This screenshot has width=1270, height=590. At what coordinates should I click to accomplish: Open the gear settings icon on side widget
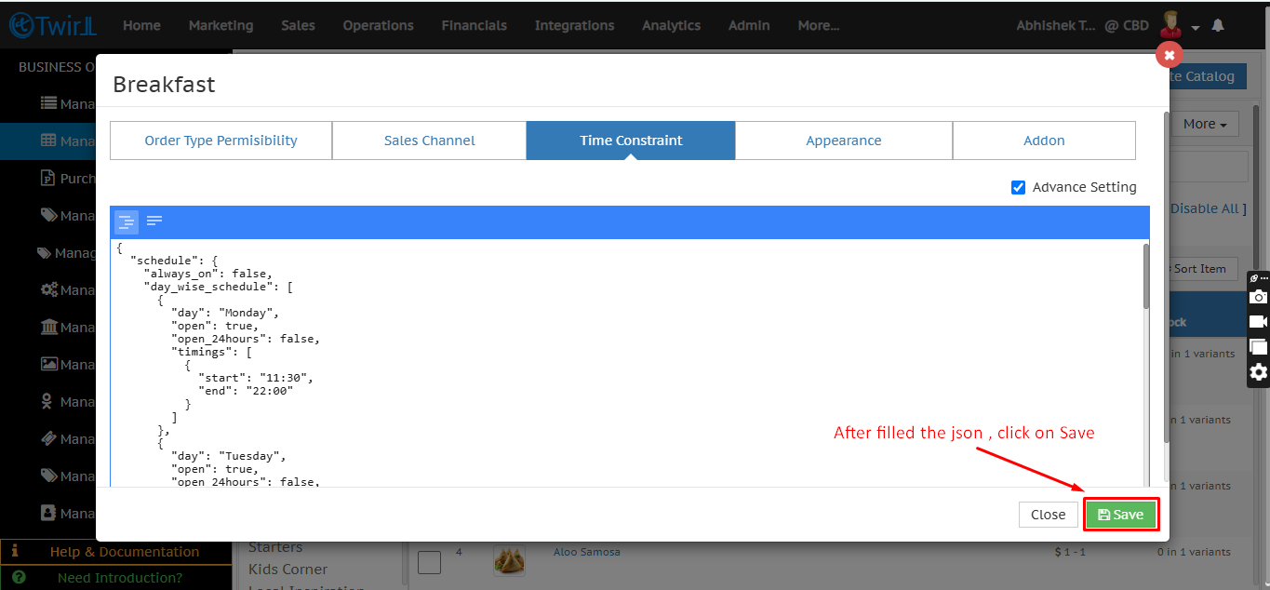(1258, 372)
